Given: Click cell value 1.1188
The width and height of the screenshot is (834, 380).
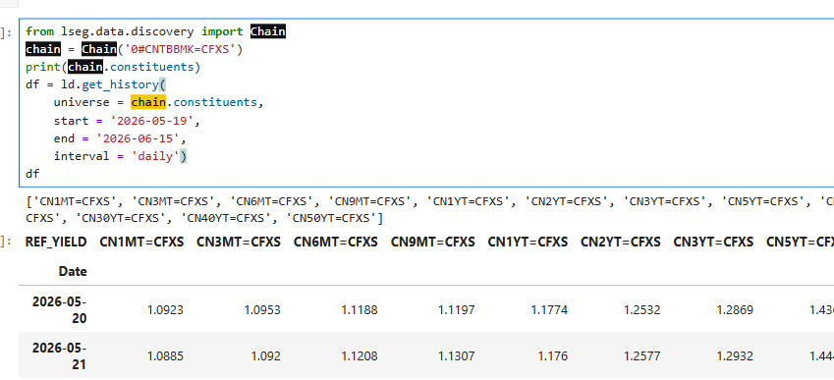Looking at the screenshot, I should [x=360, y=310].
